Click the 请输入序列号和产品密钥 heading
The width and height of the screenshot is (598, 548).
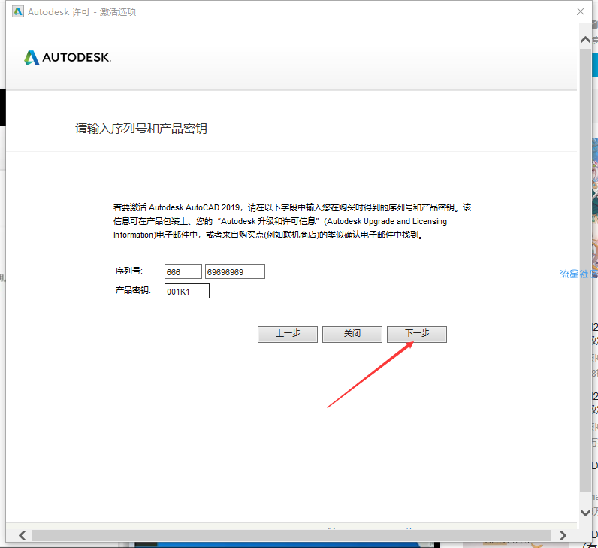pos(141,129)
